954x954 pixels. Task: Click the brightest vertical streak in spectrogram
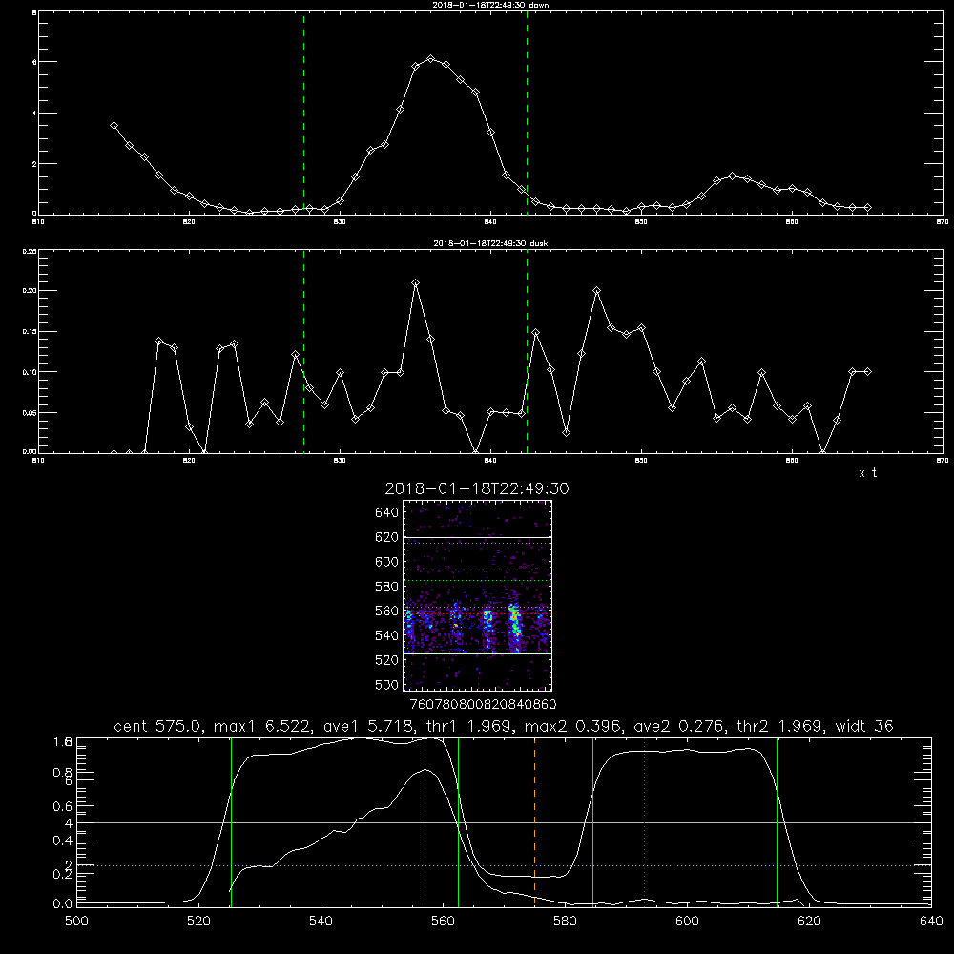515,627
